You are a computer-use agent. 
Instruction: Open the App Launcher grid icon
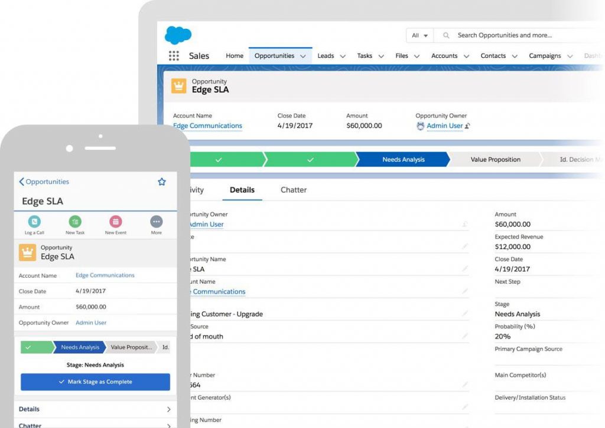click(x=173, y=55)
